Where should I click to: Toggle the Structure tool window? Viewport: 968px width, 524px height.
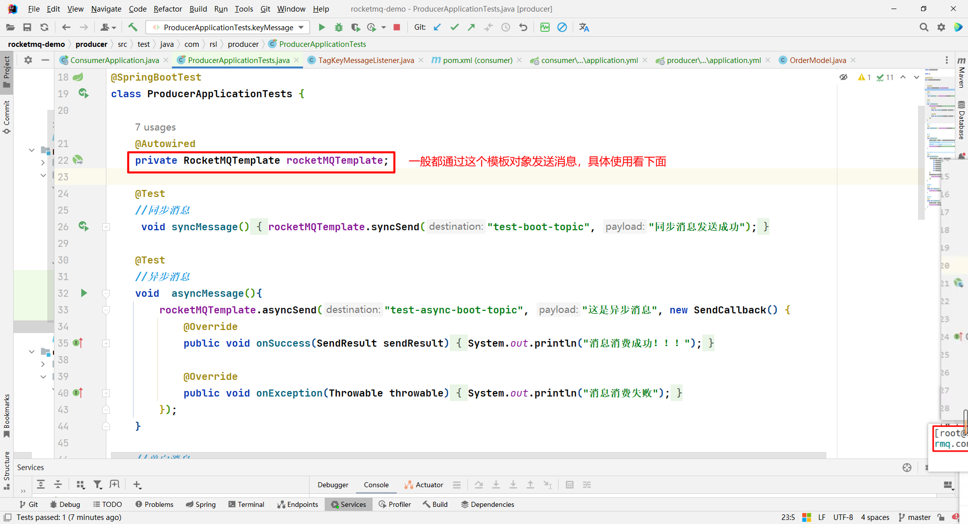tap(7, 470)
